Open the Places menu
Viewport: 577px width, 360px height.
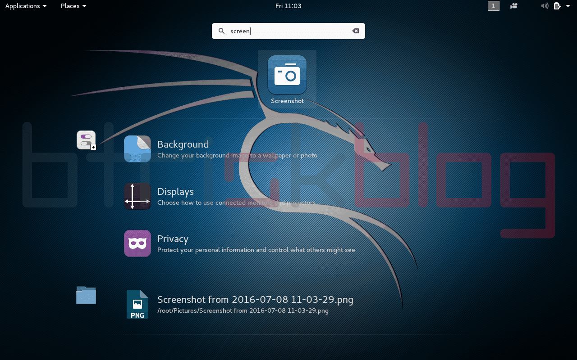[x=73, y=6]
